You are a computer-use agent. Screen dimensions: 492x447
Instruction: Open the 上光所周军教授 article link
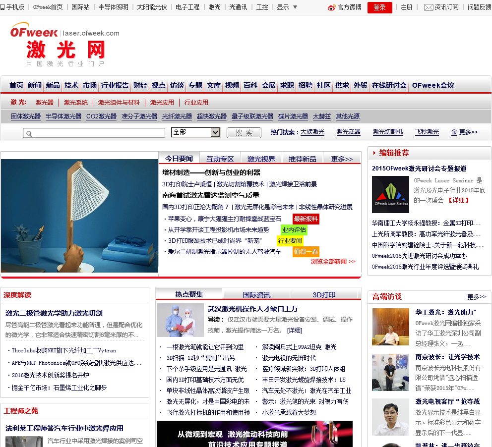click(426, 234)
